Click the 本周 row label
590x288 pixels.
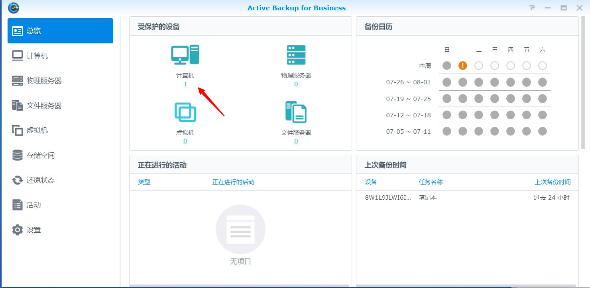tap(425, 66)
